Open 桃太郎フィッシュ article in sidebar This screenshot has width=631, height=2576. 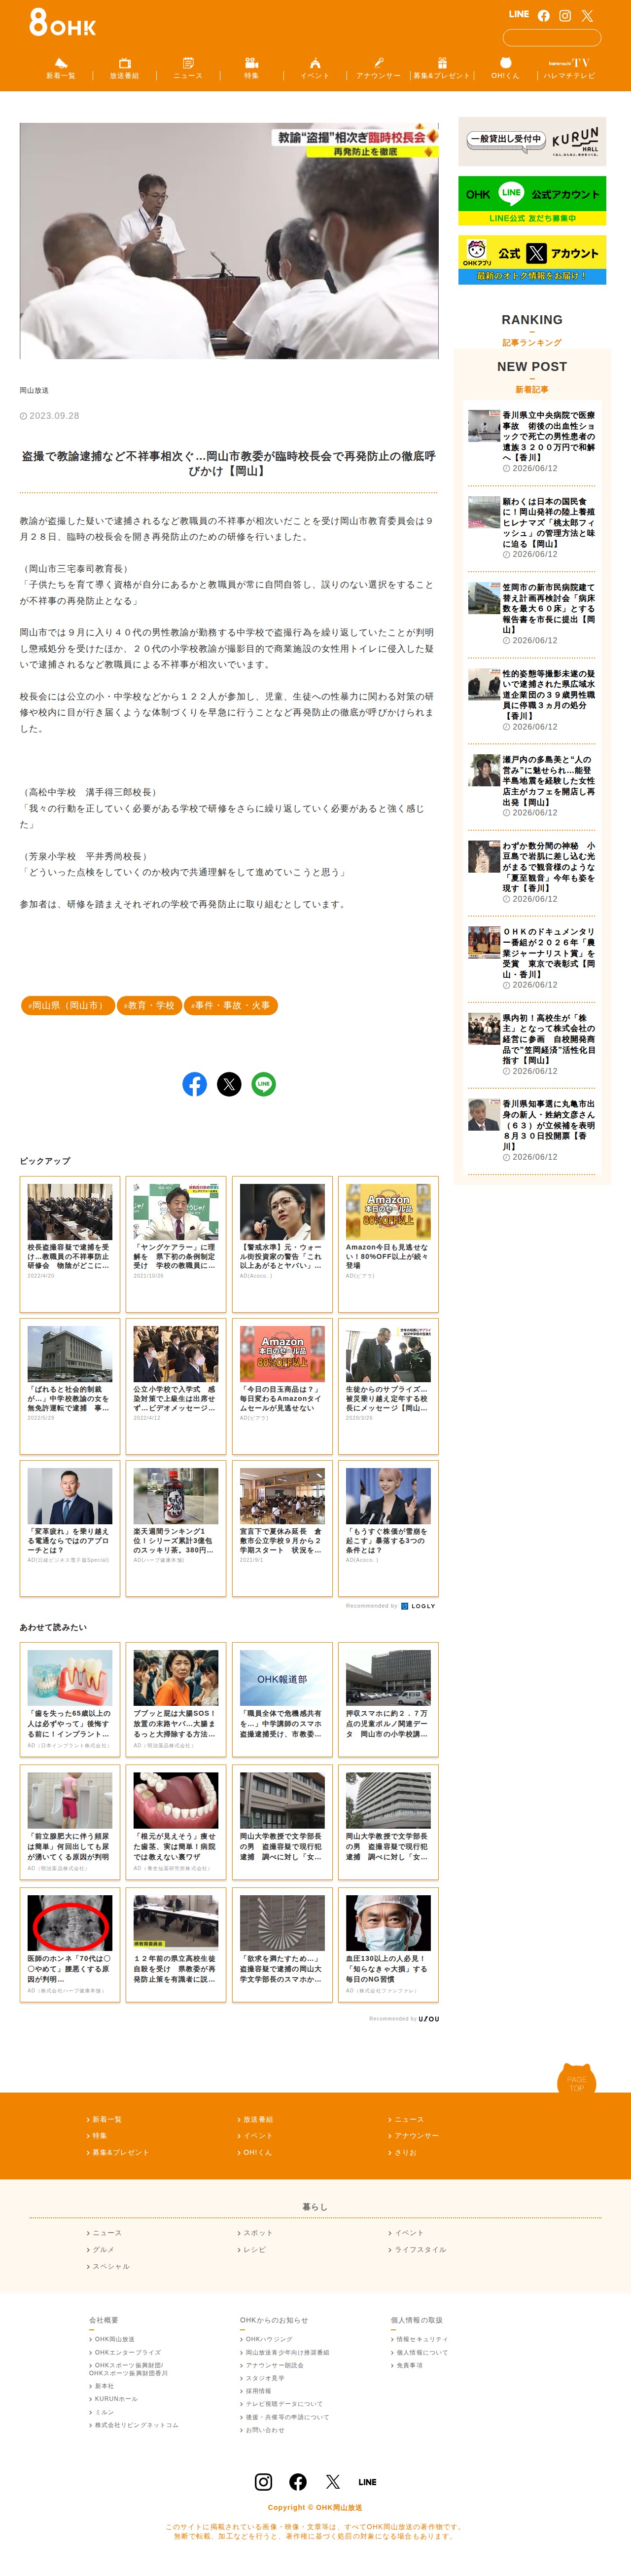coord(532,527)
